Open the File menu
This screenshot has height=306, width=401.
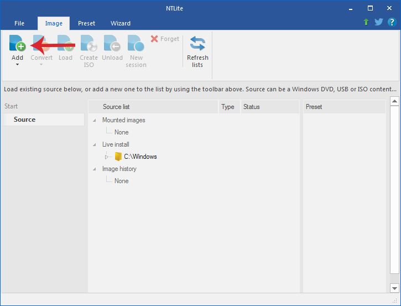[19, 23]
